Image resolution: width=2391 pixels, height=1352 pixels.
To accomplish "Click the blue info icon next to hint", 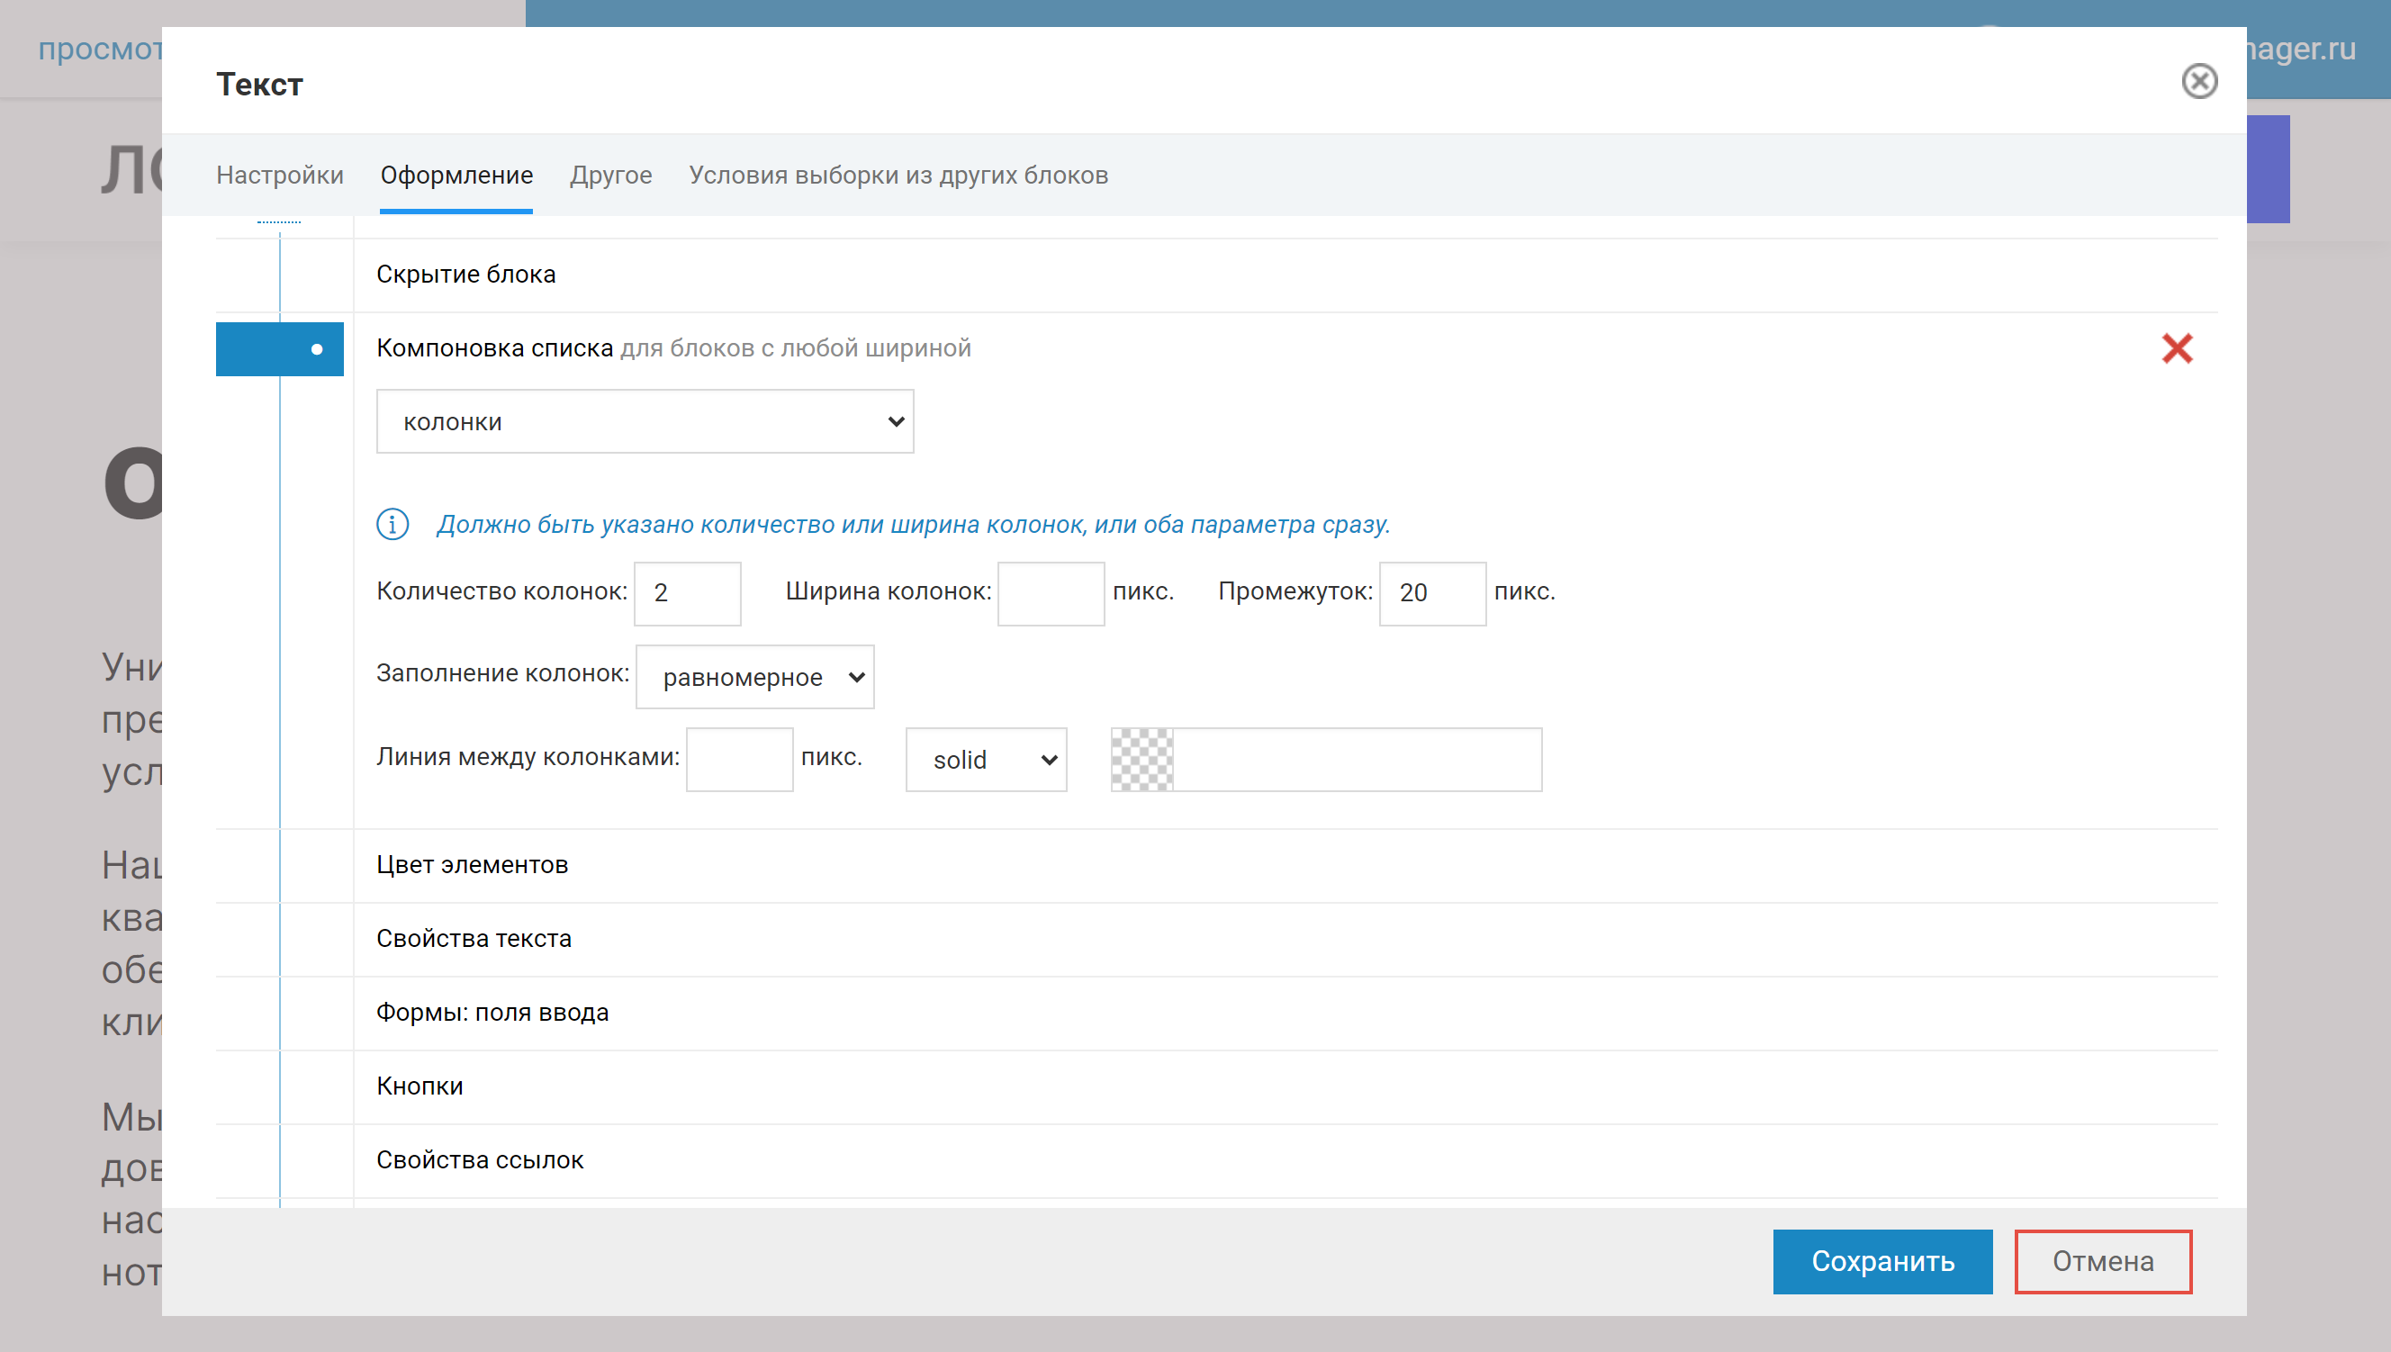I will 392,525.
